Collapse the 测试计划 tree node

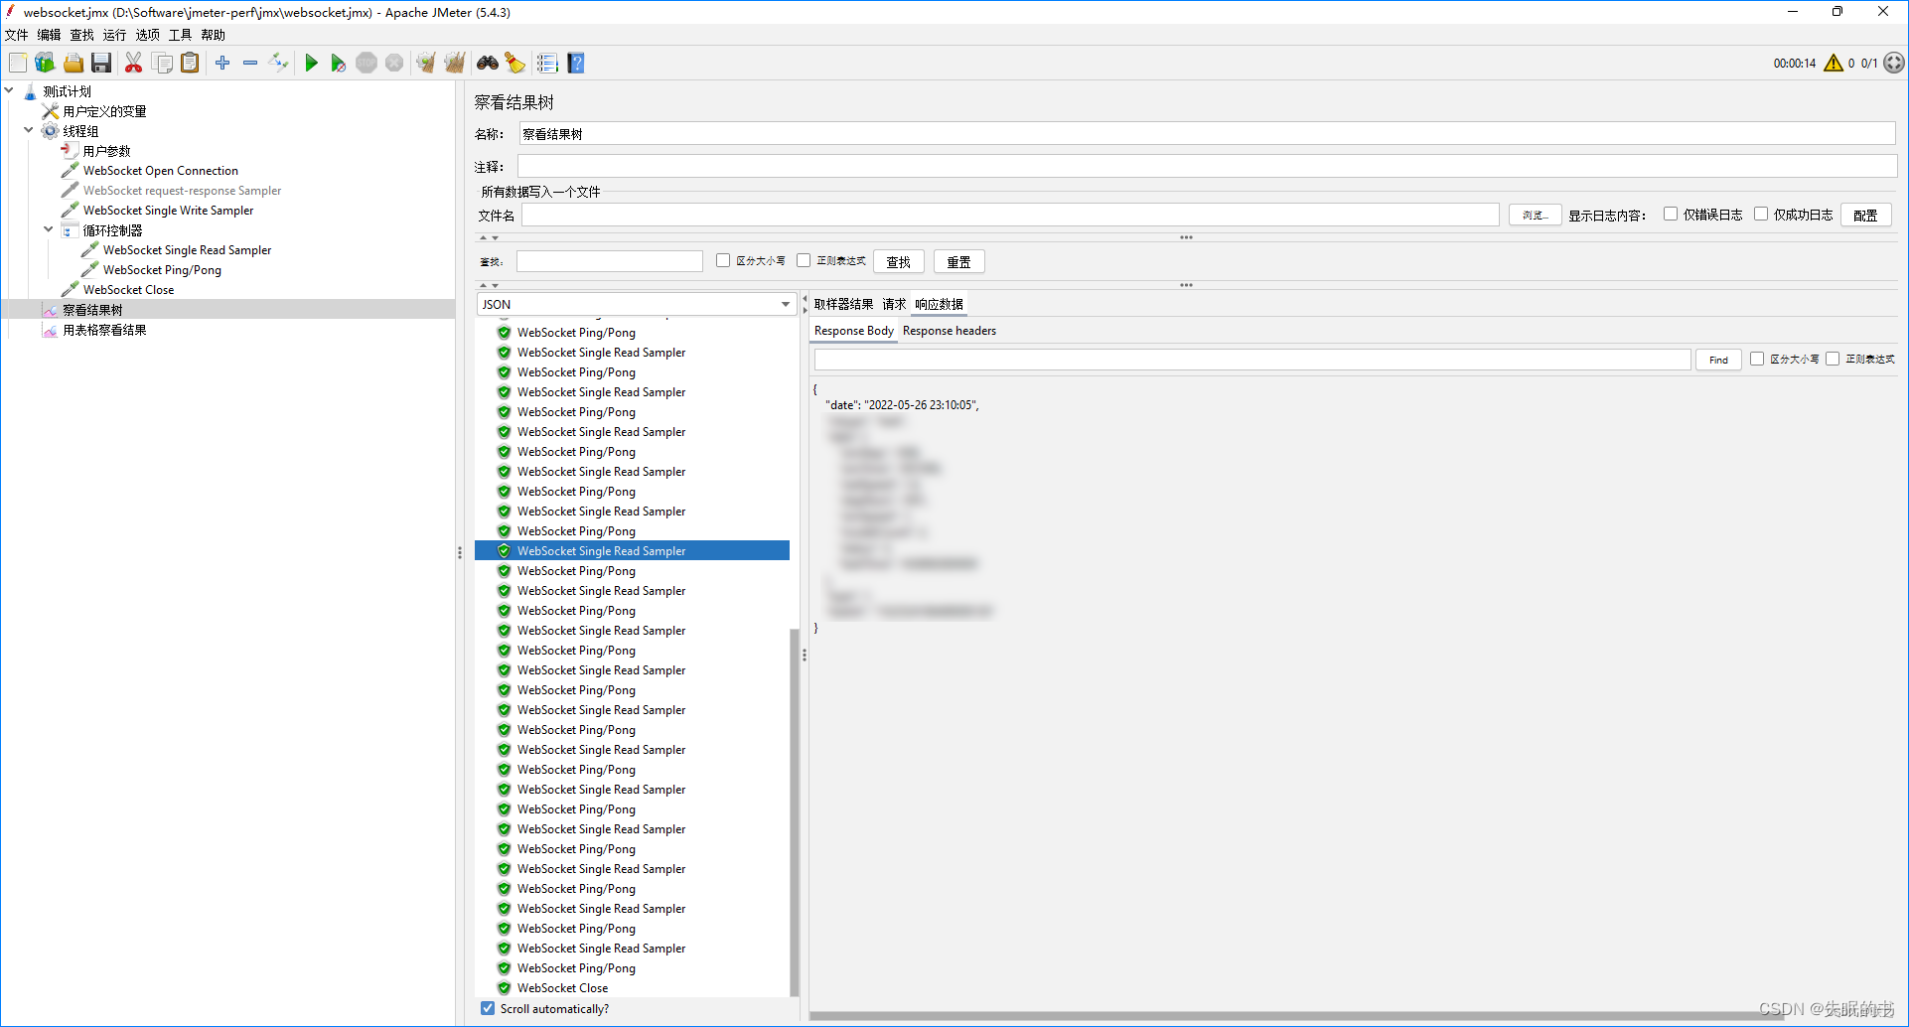9,90
